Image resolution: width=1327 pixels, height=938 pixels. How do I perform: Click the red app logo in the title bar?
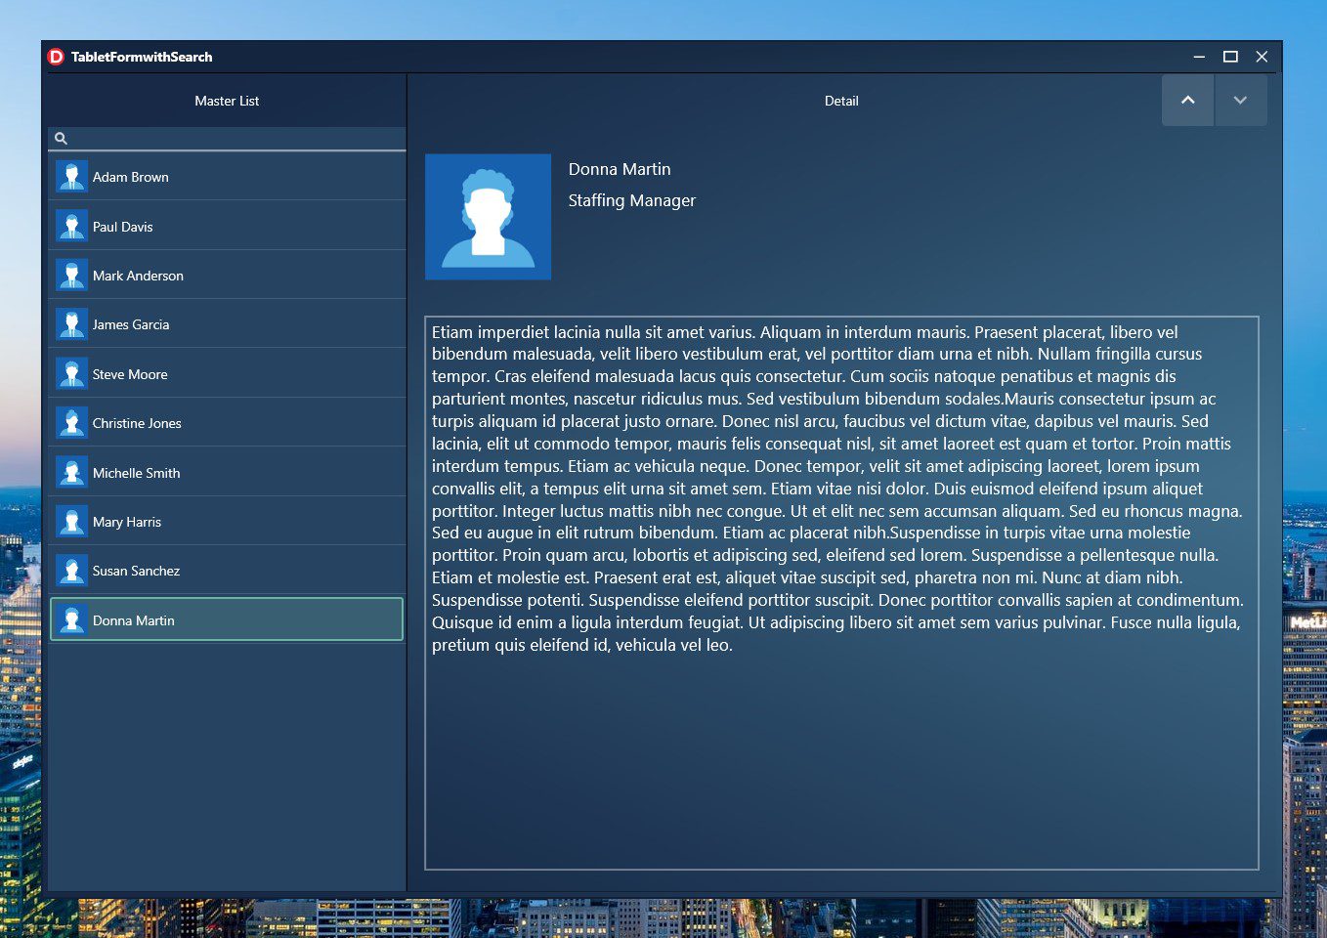[x=58, y=57]
